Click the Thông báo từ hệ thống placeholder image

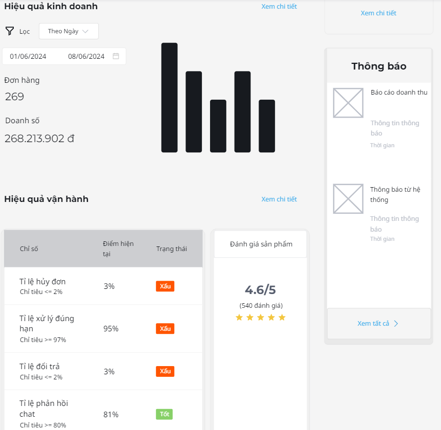pos(348,199)
